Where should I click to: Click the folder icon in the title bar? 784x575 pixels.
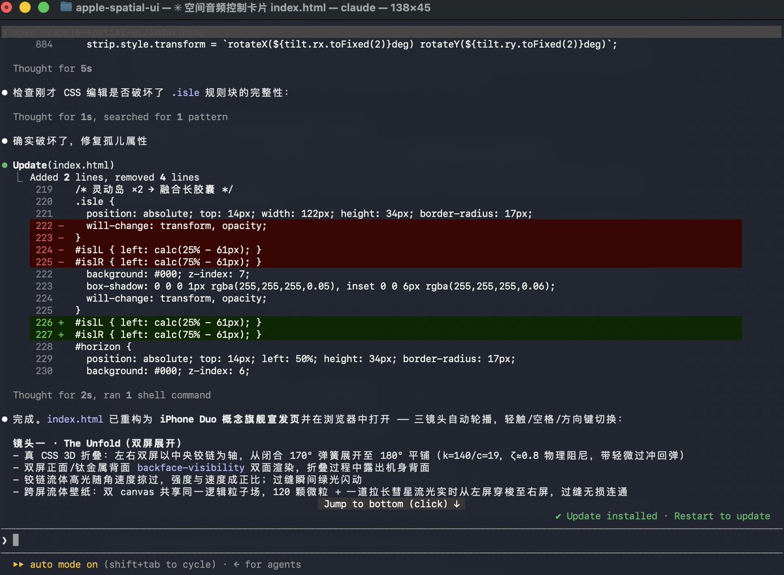pyautogui.click(x=66, y=8)
